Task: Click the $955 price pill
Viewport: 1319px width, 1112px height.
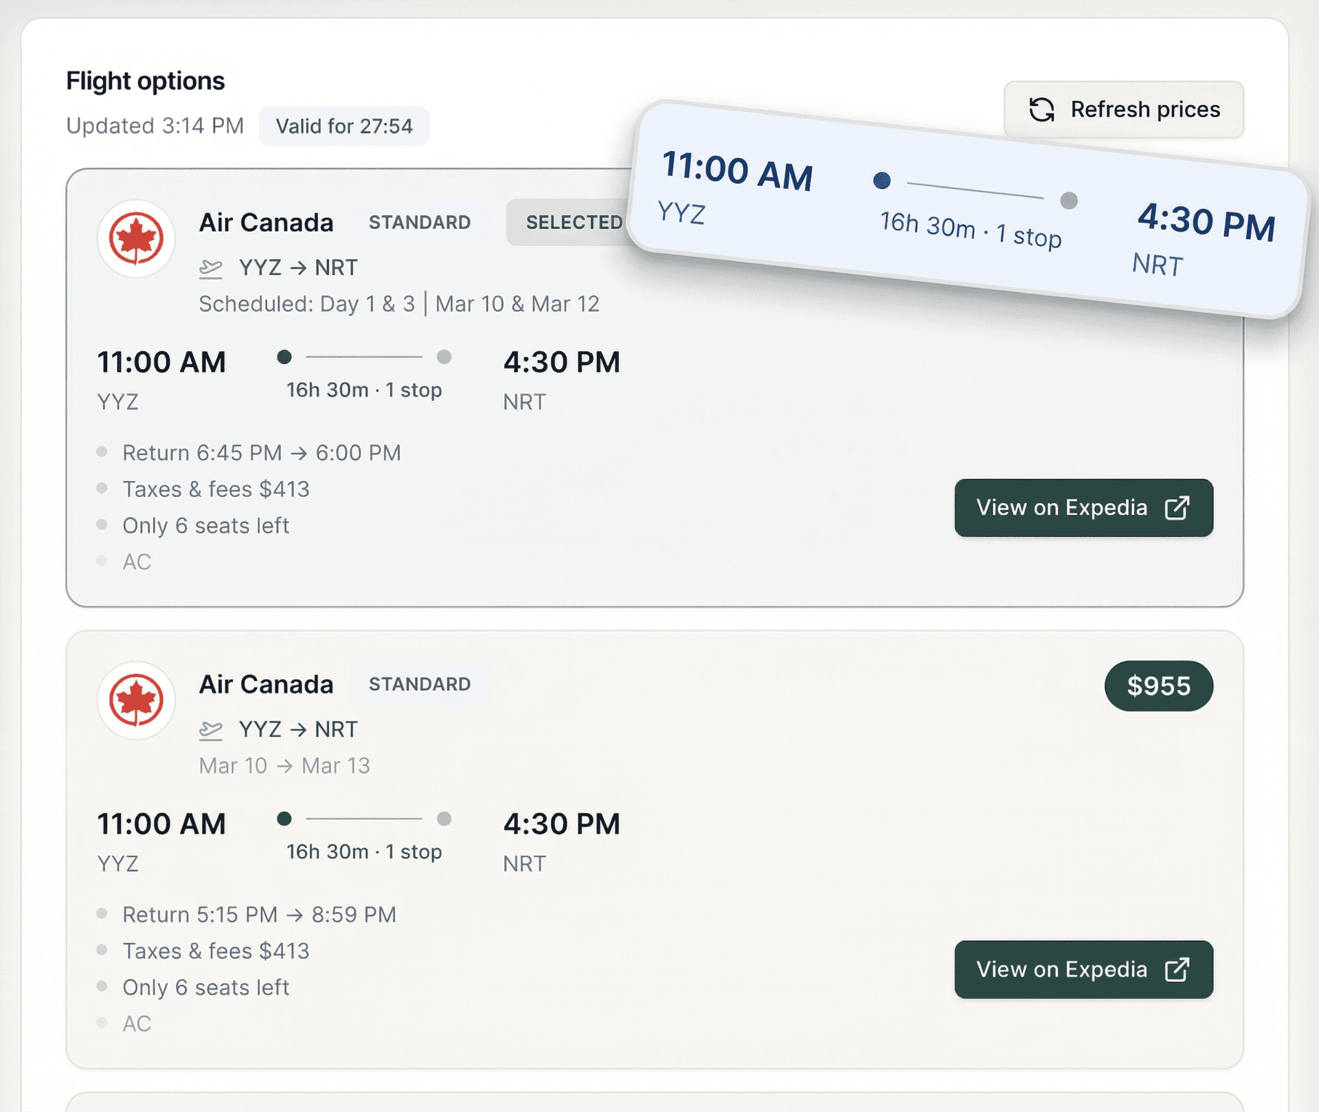Action: pyautogui.click(x=1159, y=685)
